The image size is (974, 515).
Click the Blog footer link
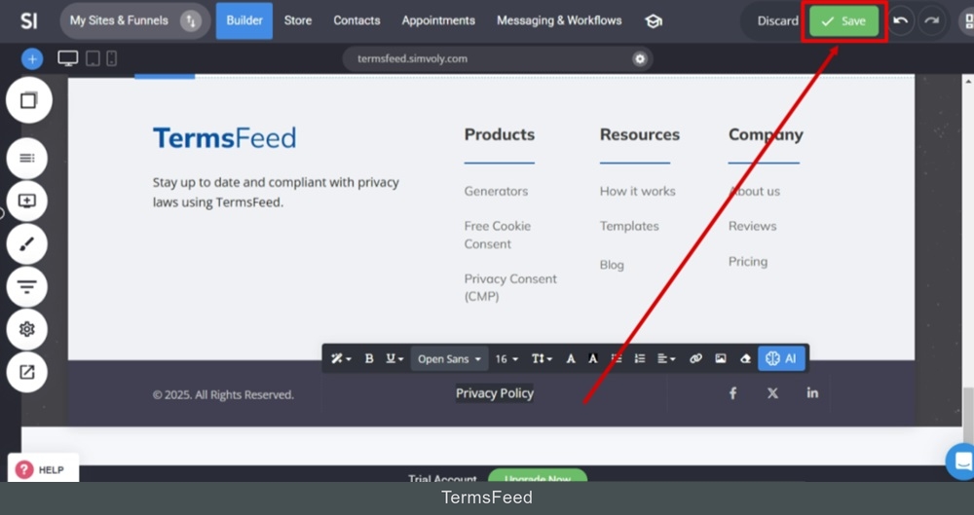pos(612,265)
